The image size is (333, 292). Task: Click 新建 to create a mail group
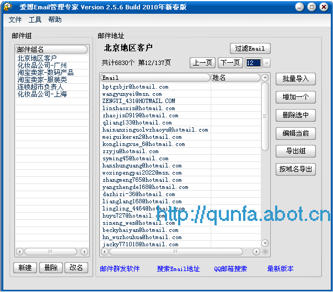[x=25, y=268]
